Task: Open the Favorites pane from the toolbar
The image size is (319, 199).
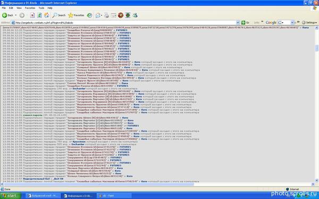Action: [x=76, y=15]
